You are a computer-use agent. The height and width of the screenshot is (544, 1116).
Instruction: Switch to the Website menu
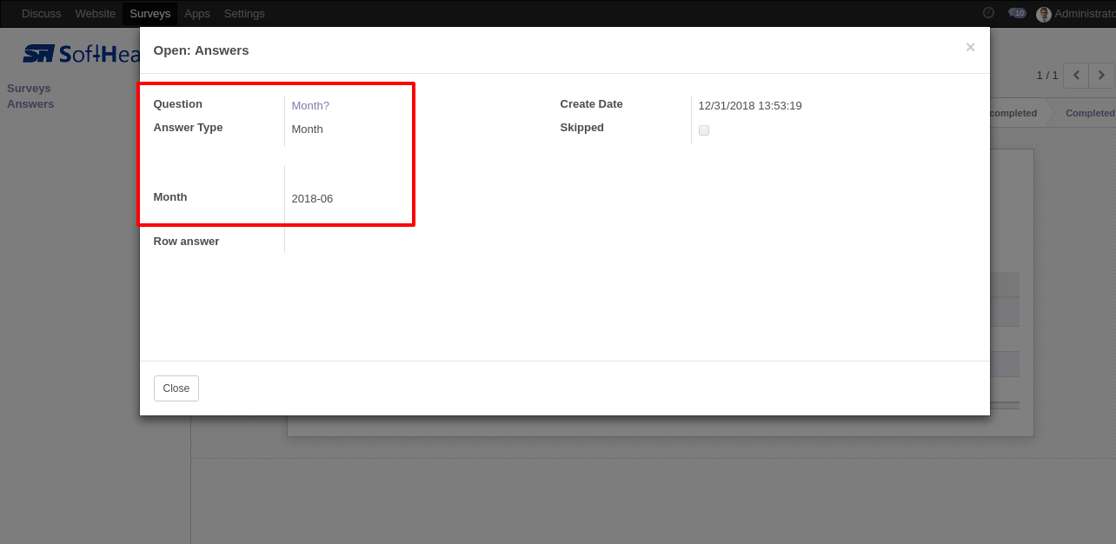point(95,14)
